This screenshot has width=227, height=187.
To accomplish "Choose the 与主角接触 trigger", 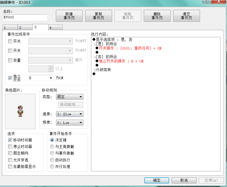I will coord(52,147).
